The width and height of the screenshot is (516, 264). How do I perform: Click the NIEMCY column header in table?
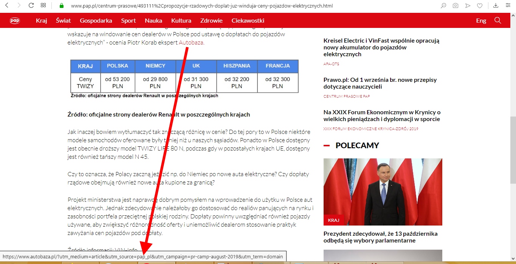pyautogui.click(x=155, y=66)
